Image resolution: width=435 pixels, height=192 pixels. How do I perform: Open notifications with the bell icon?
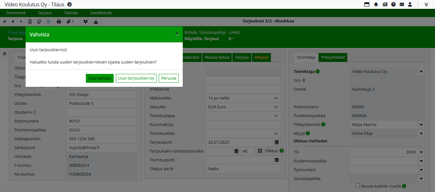pyautogui.click(x=376, y=4)
